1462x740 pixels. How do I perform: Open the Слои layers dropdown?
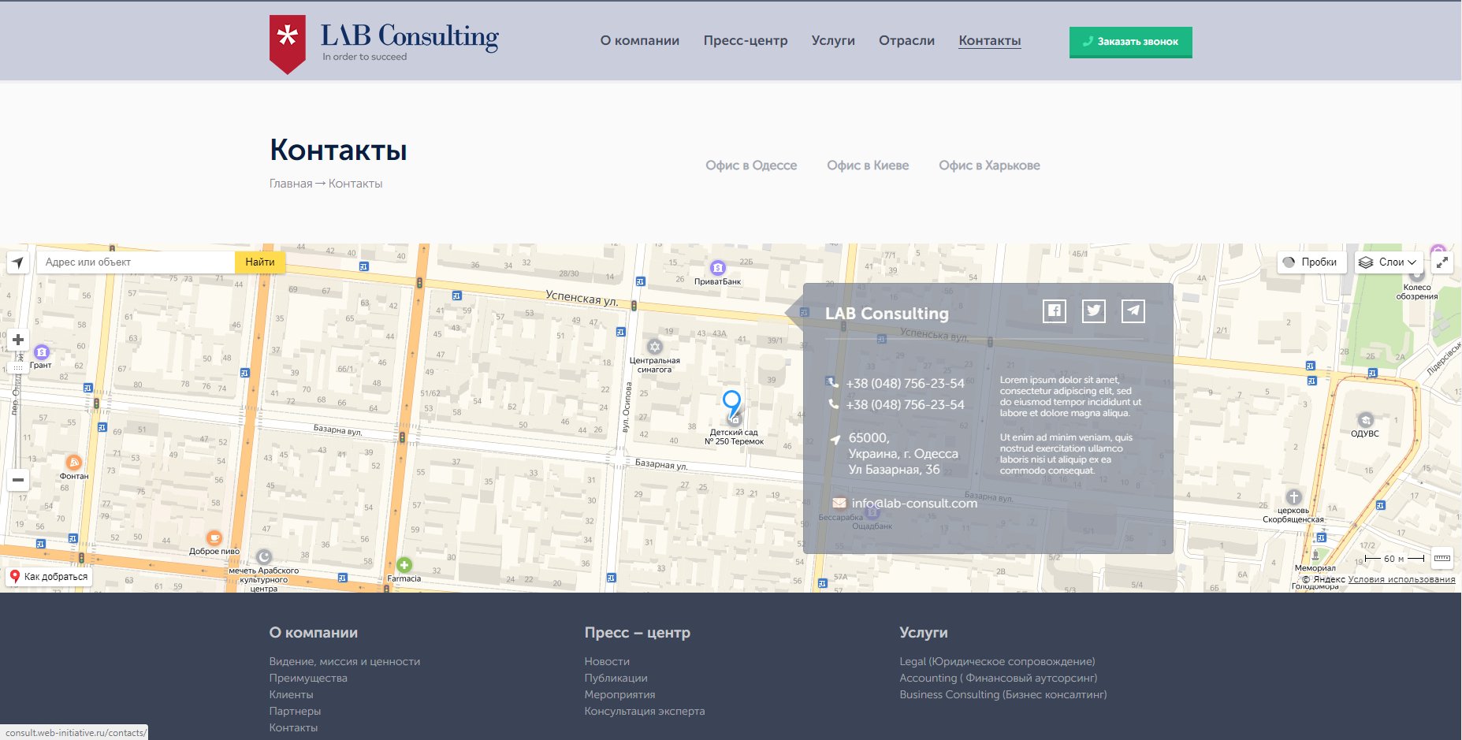point(1388,262)
